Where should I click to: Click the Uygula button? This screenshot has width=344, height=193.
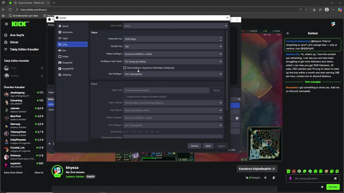221,146
